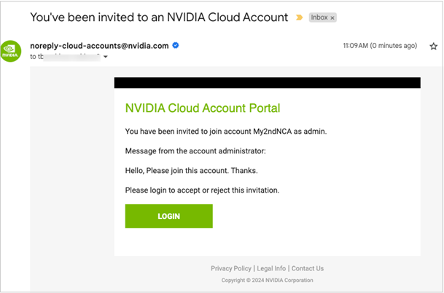Click the "Hello, Please join this account" message
This screenshot has height=293, width=444.
[192, 171]
